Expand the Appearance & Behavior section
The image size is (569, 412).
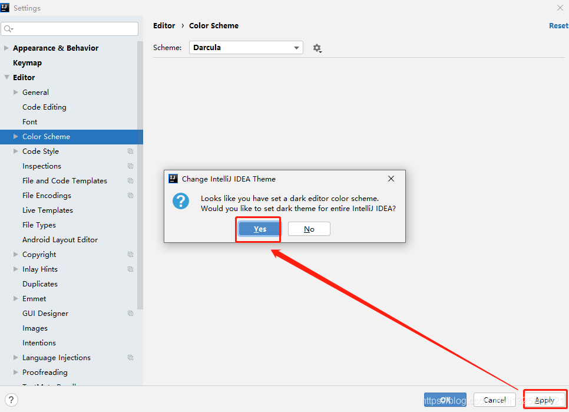pyautogui.click(x=6, y=48)
